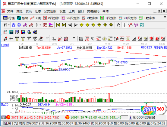Screen dimensions: 167x127
Task: Select the spiral tick-marks drawing tool
Action: coord(35,39)
